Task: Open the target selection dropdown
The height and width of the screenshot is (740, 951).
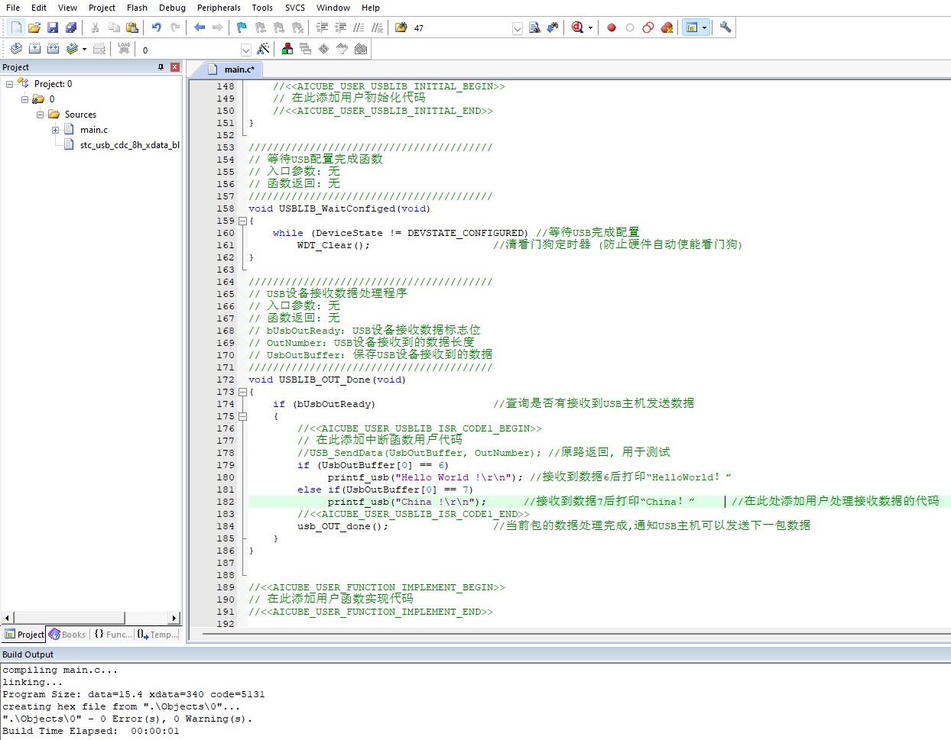Action: coord(245,50)
